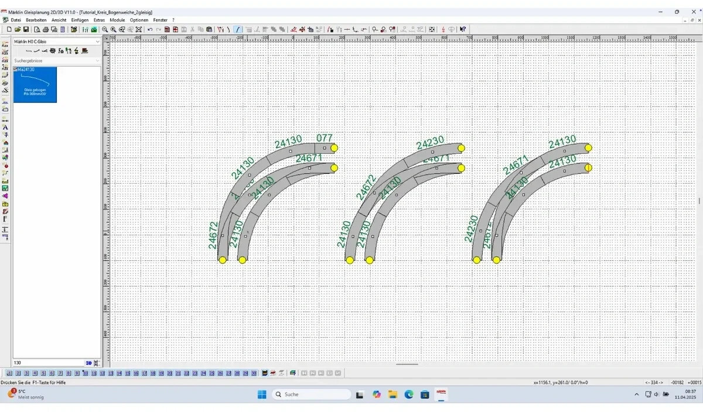Select the Ma24130 curved track thumbnail
This screenshot has height=412, width=703.
click(x=35, y=85)
